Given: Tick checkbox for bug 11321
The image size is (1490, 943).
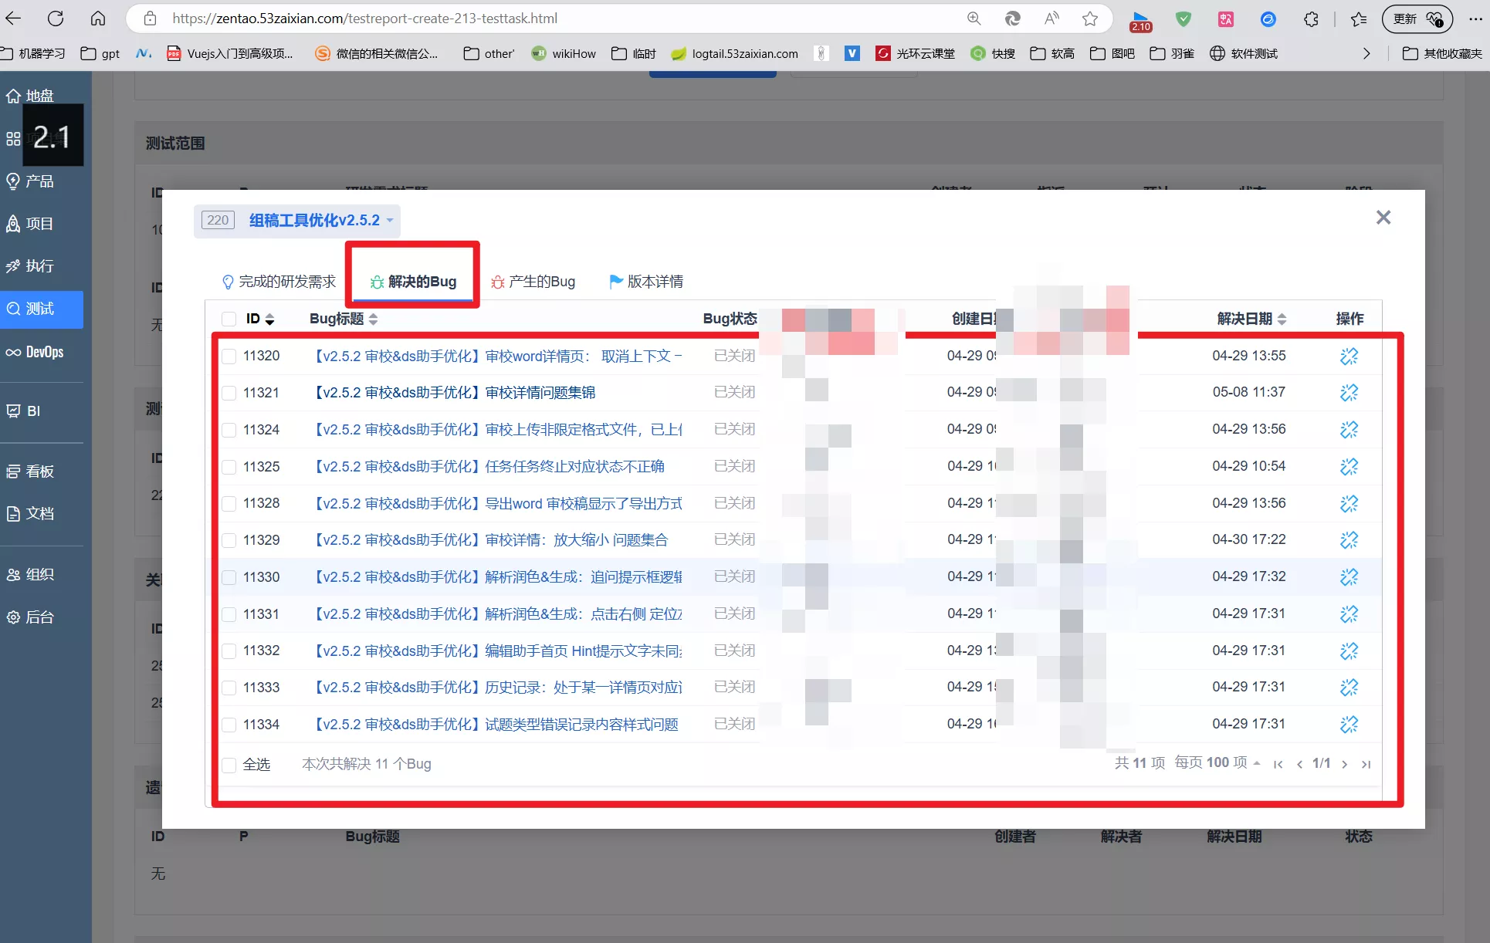Looking at the screenshot, I should [x=229, y=393].
